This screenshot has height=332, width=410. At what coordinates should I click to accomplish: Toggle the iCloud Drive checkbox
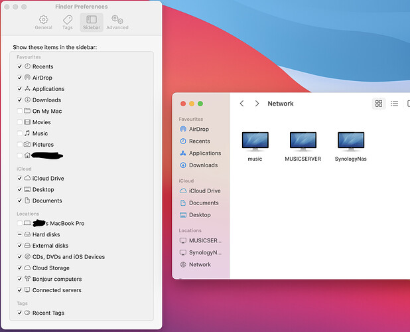pyautogui.click(x=20, y=178)
